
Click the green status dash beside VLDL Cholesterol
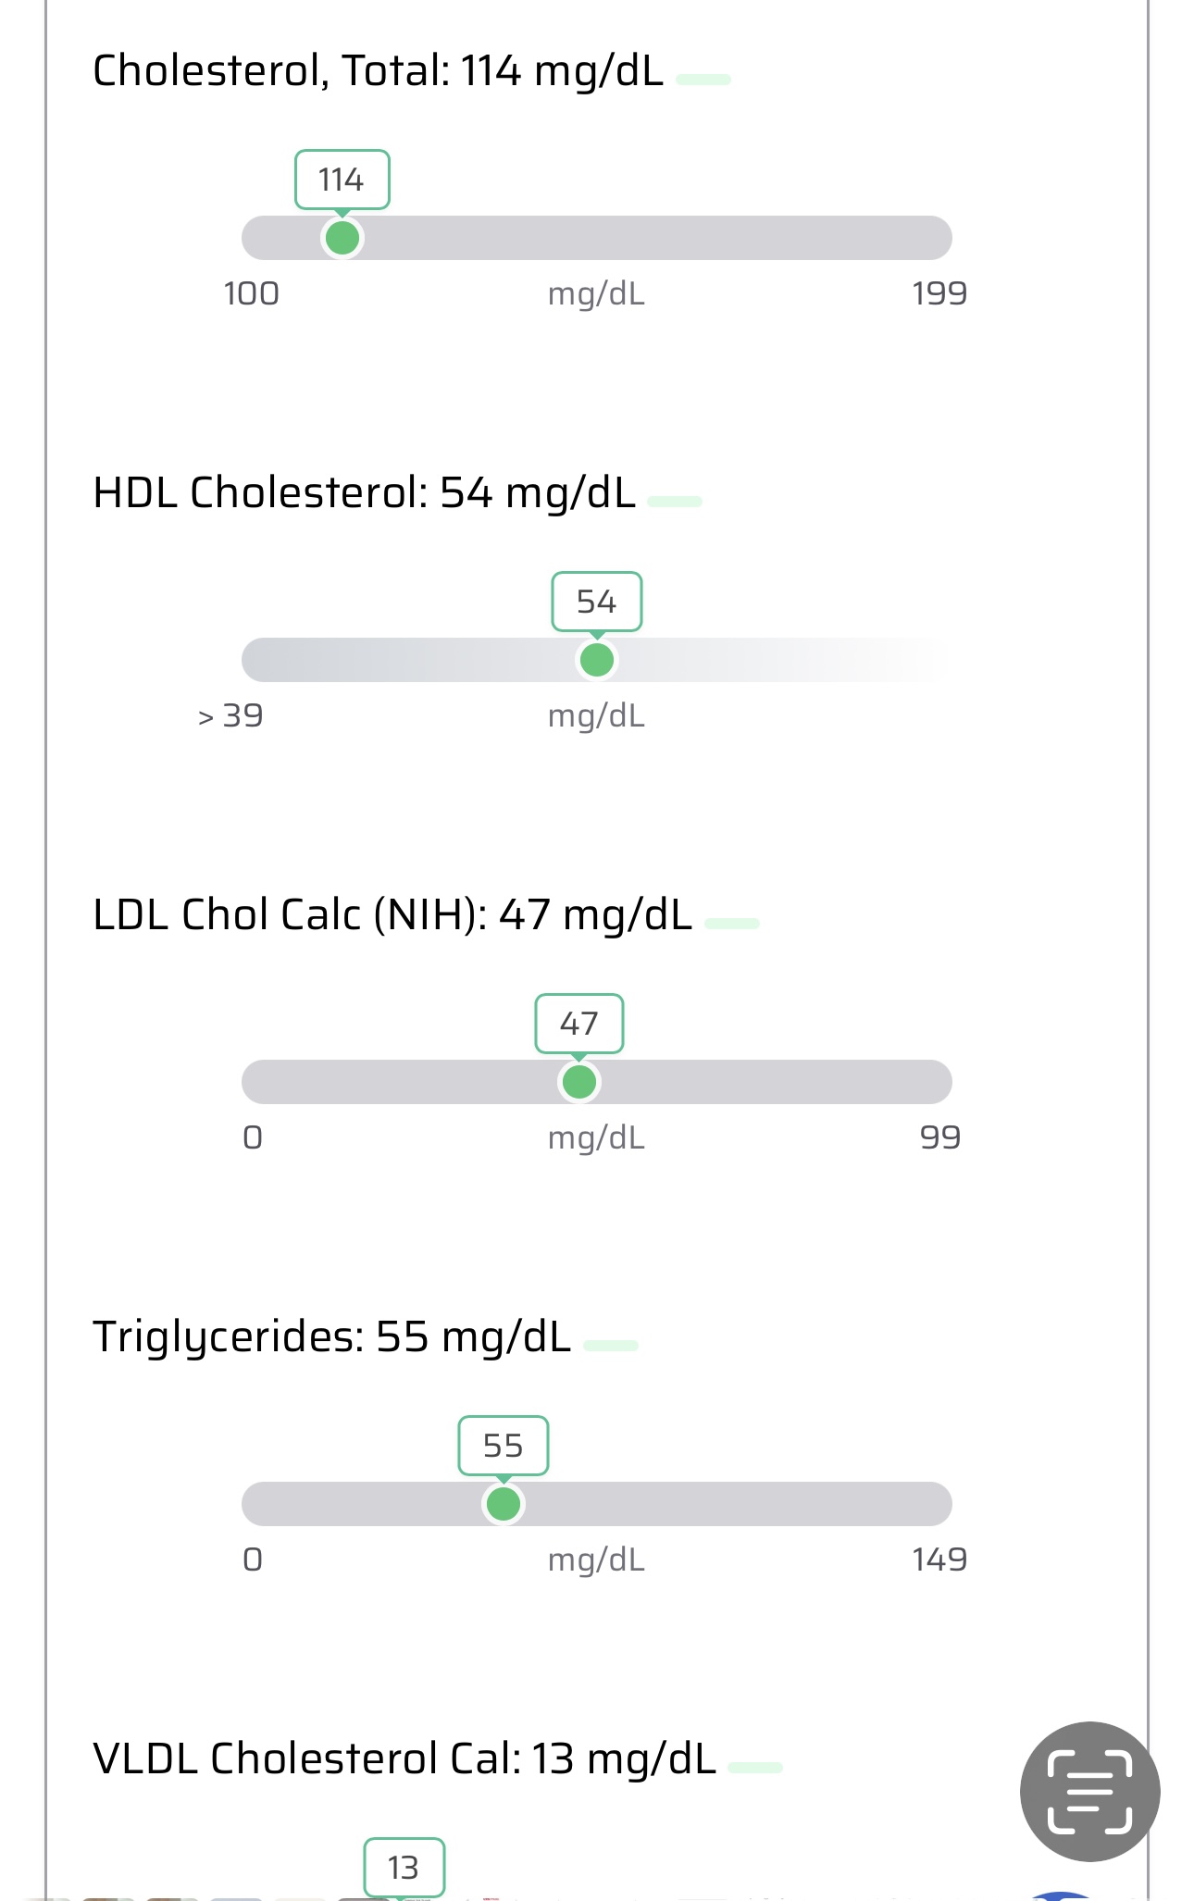coord(755,1768)
